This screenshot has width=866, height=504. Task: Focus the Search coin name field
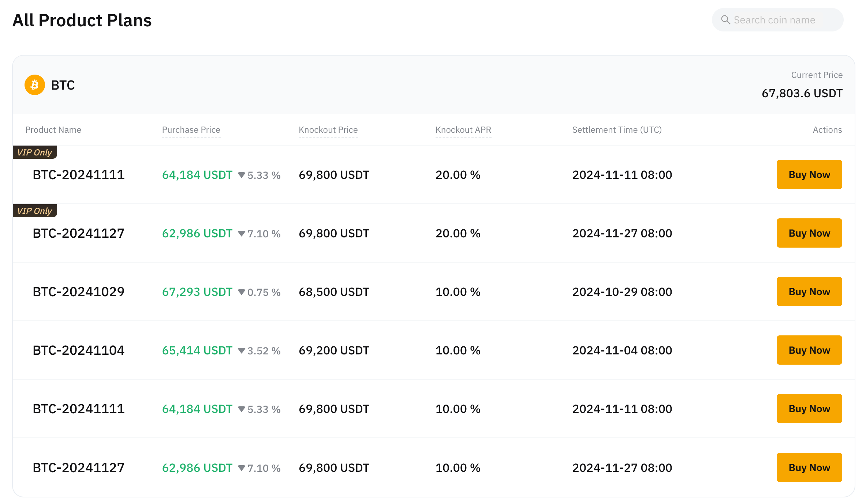coord(777,20)
